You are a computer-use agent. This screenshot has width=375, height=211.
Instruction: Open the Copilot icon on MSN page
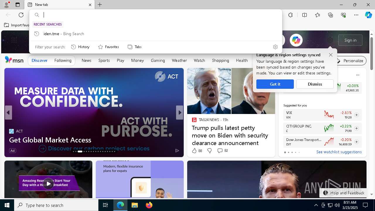coord(296,40)
